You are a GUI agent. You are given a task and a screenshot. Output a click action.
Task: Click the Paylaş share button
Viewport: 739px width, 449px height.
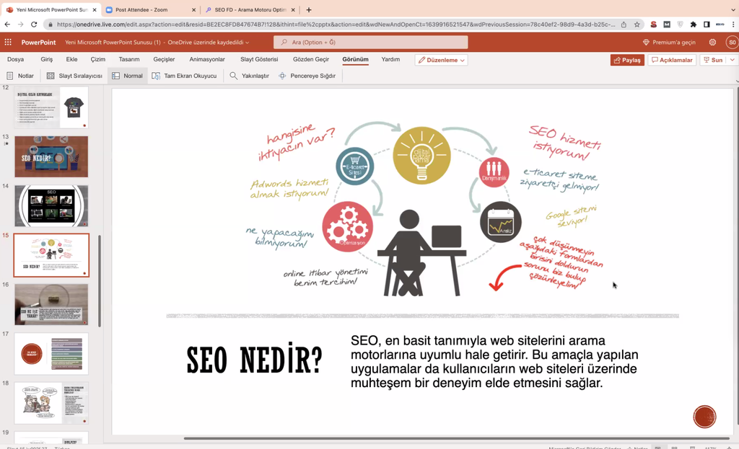coord(627,61)
